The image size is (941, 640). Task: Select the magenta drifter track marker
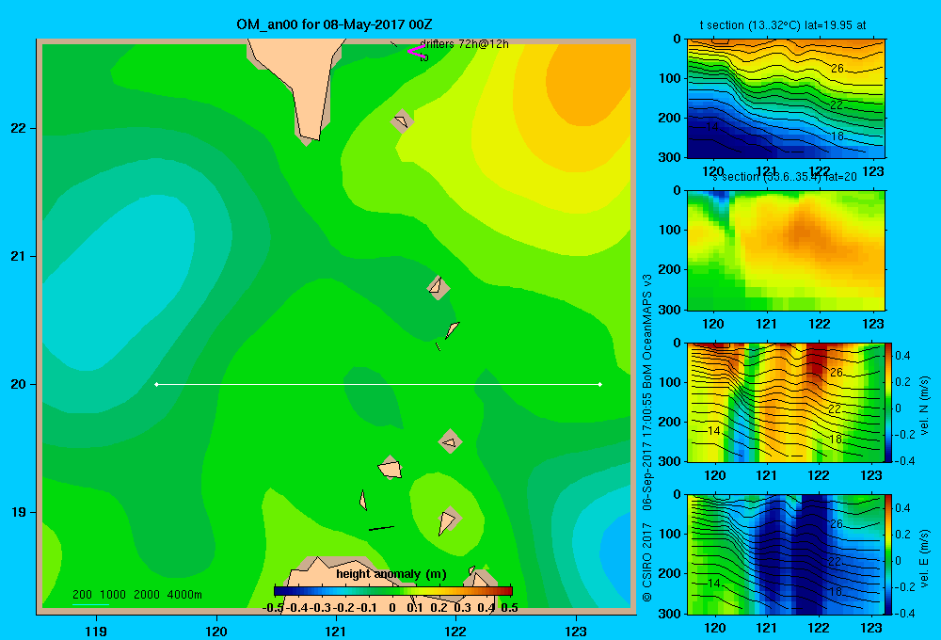pos(416,51)
